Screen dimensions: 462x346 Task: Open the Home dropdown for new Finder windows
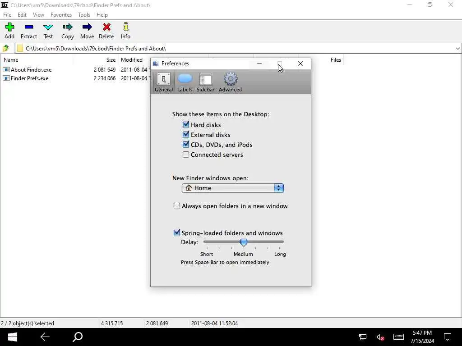pos(233,188)
